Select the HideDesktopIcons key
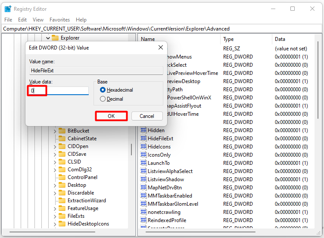The image size is (324, 238). pyautogui.click(x=88, y=224)
